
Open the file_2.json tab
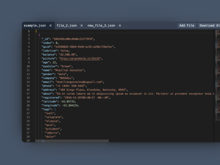(66, 26)
